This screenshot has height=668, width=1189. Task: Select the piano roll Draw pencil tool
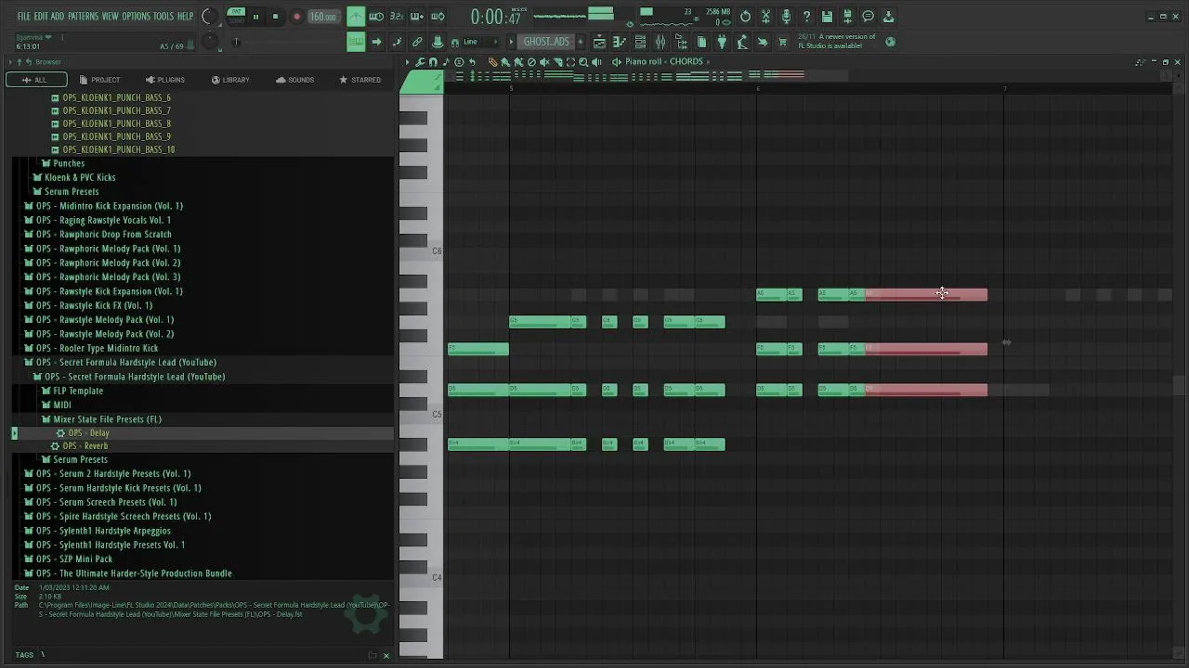(x=492, y=62)
